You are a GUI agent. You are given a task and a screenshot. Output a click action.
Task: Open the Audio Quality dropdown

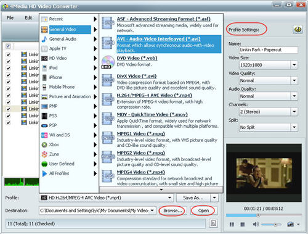click(x=294, y=96)
